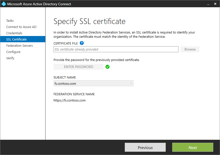Click the Specify SSL certificate heading
This screenshot has height=155, width=220.
tap(89, 21)
